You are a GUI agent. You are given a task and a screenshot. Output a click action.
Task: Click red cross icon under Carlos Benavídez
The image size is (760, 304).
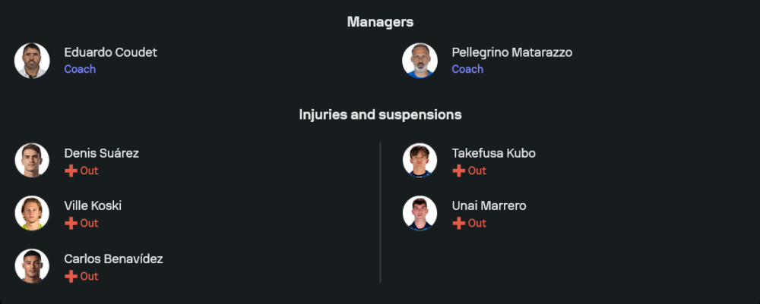pos(71,276)
